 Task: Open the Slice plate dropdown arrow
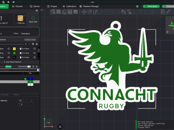[144, 6]
